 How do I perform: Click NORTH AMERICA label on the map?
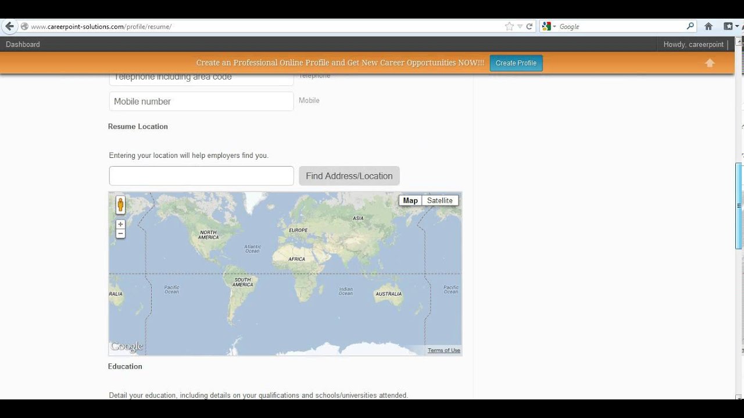pos(208,235)
